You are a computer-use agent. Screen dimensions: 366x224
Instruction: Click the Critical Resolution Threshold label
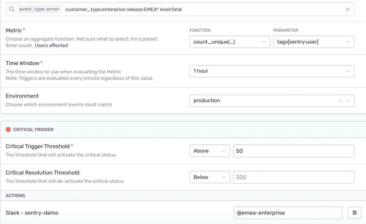point(42,172)
